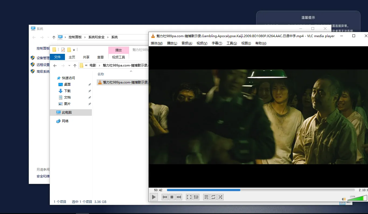Screen dimensions: 368x214
Task: Toggle the VLC playlist view
Action: click(206, 197)
